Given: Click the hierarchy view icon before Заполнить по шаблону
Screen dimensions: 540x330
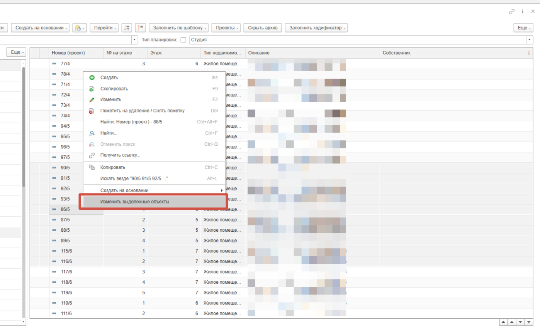Looking at the screenshot, I should click(140, 28).
